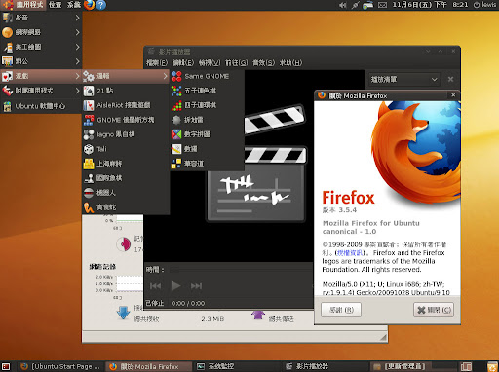Expand the Office (辦公) category
The height and width of the screenshot is (372, 499).
41,61
